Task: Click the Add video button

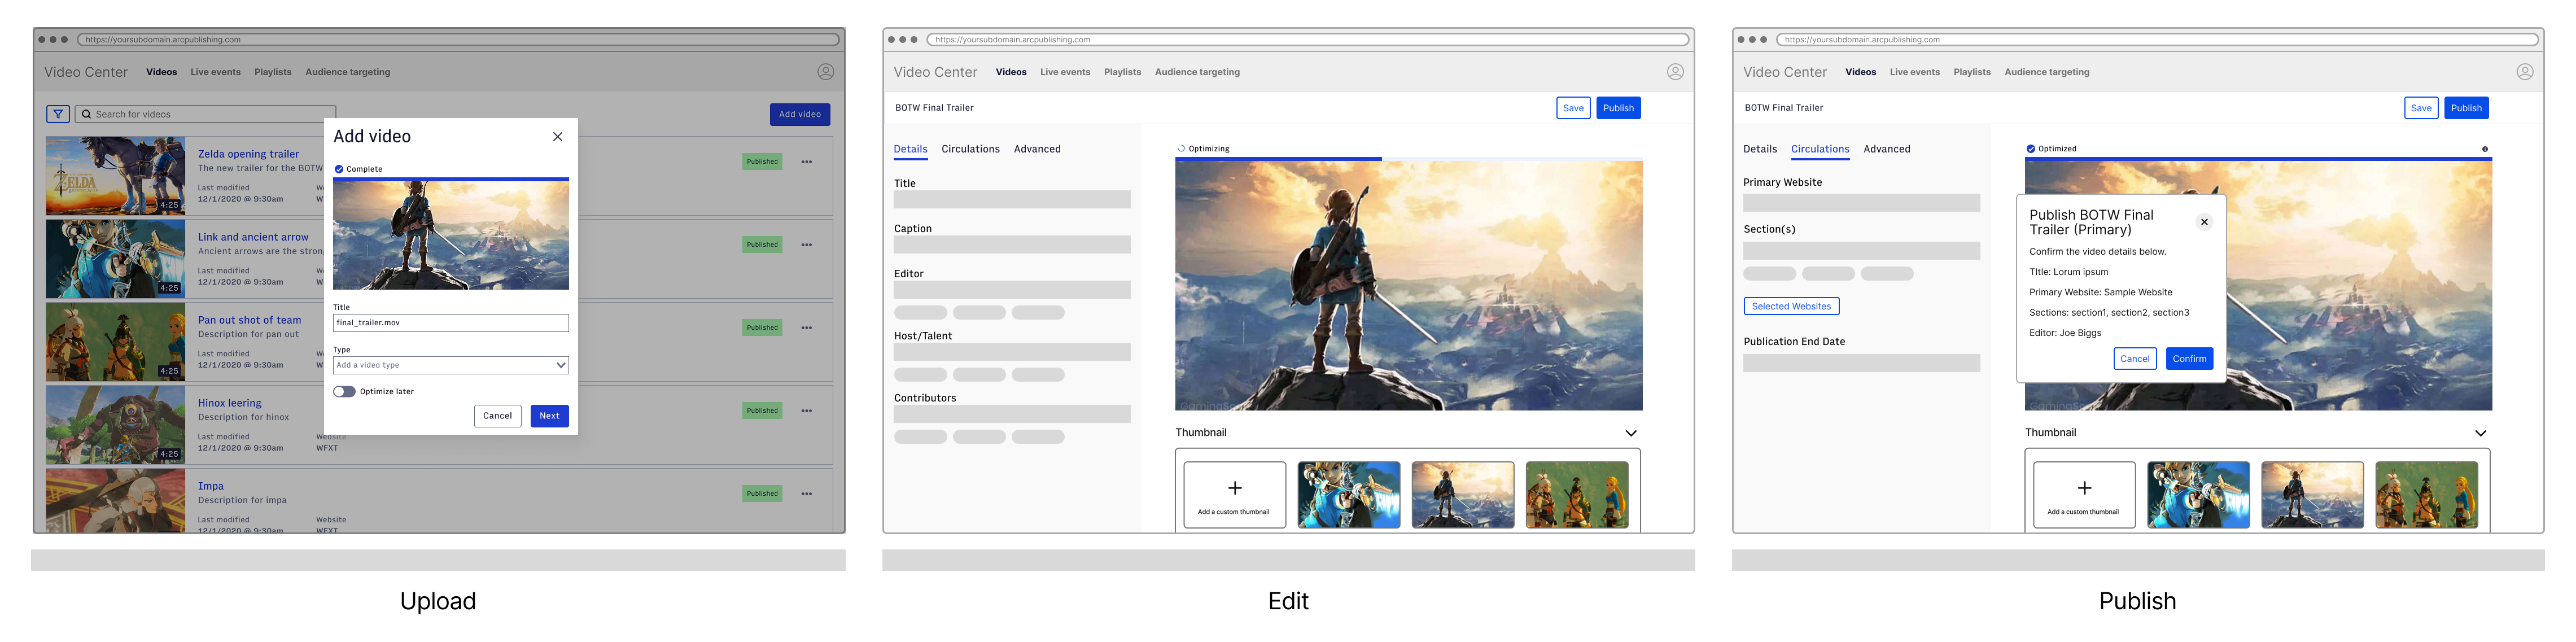Action: point(800,114)
